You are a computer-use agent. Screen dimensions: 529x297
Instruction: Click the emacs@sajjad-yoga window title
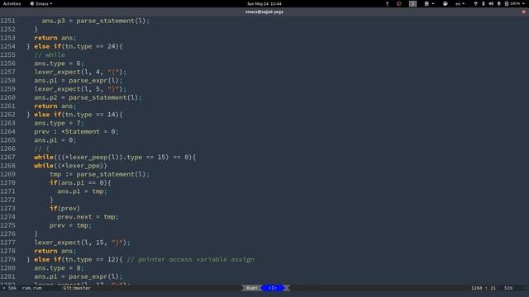click(264, 12)
